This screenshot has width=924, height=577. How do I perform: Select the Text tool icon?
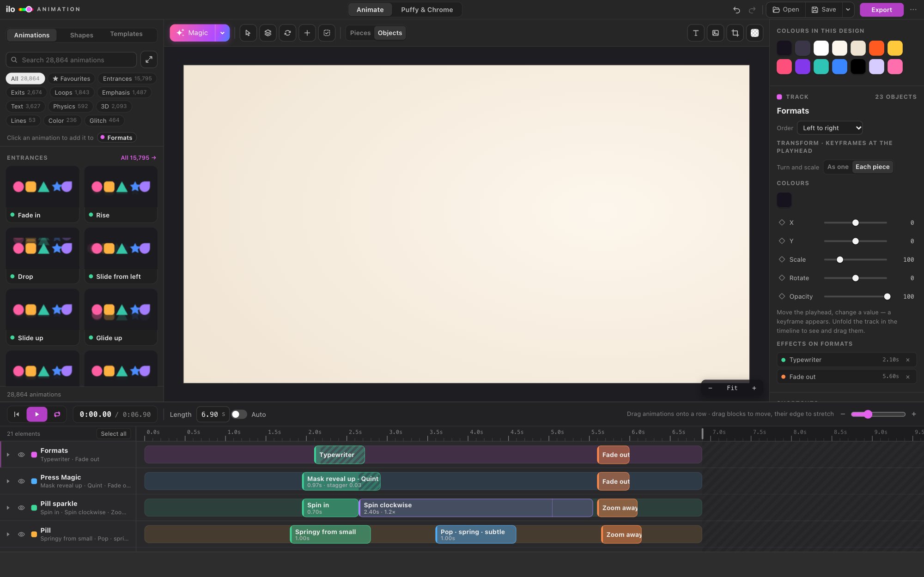(x=696, y=33)
